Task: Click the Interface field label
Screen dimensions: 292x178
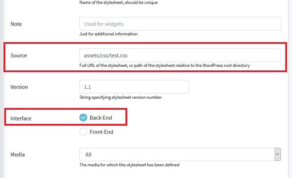Action: click(x=21, y=118)
